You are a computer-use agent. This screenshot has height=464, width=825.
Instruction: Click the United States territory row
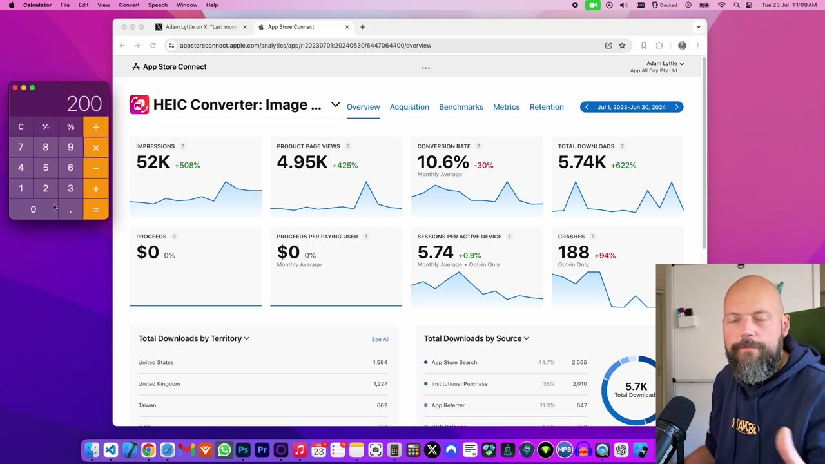(263, 362)
